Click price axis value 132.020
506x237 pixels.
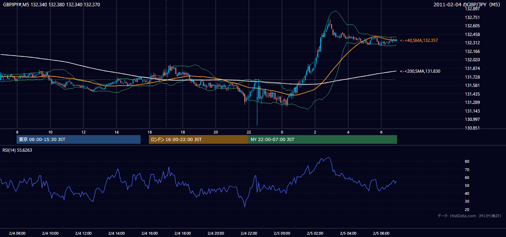click(x=472, y=60)
